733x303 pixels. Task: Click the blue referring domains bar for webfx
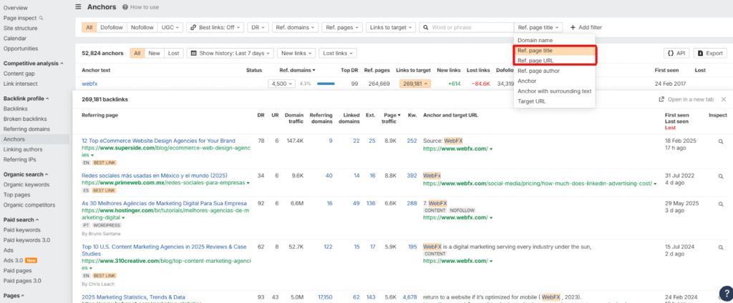pos(326,84)
